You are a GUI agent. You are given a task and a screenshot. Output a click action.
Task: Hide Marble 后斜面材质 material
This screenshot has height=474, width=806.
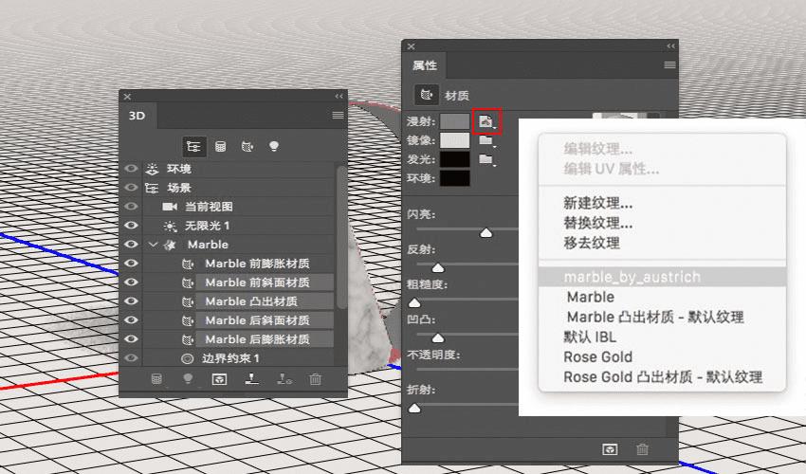pos(131,320)
